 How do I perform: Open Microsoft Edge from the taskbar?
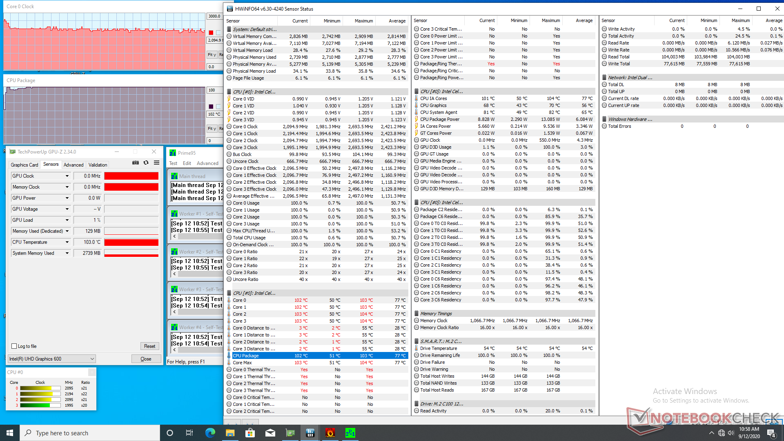210,433
